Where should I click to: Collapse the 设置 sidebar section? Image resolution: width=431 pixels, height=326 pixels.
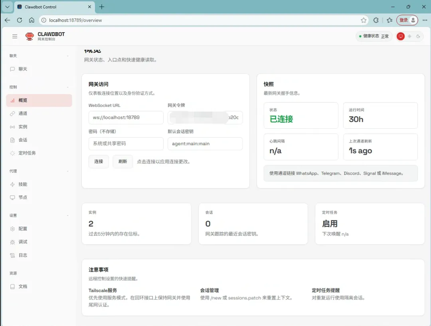click(x=67, y=215)
